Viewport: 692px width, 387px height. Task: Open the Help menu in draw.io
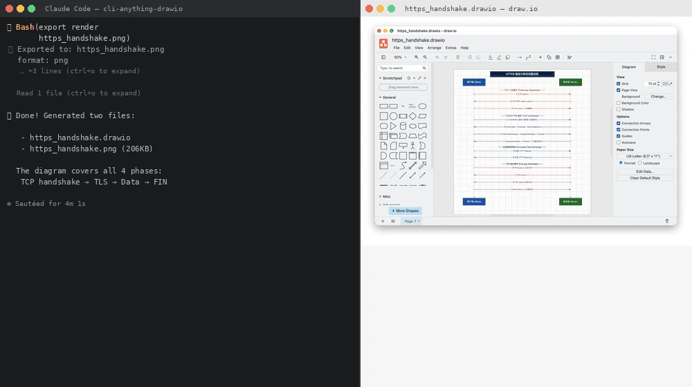point(465,48)
